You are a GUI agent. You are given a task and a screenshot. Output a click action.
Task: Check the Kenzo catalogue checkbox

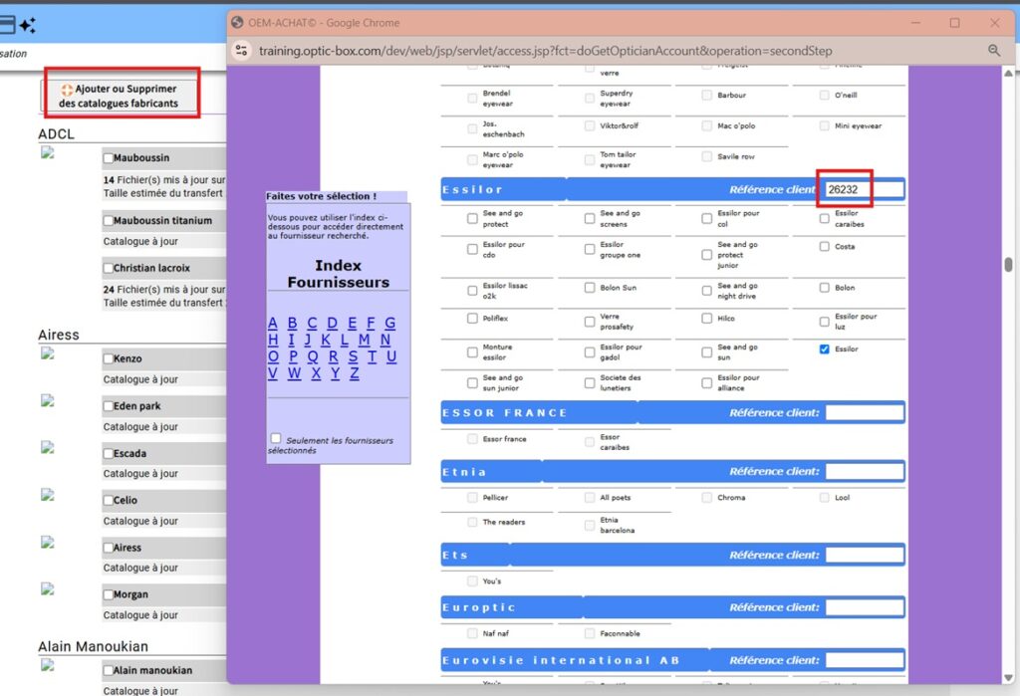(x=109, y=358)
